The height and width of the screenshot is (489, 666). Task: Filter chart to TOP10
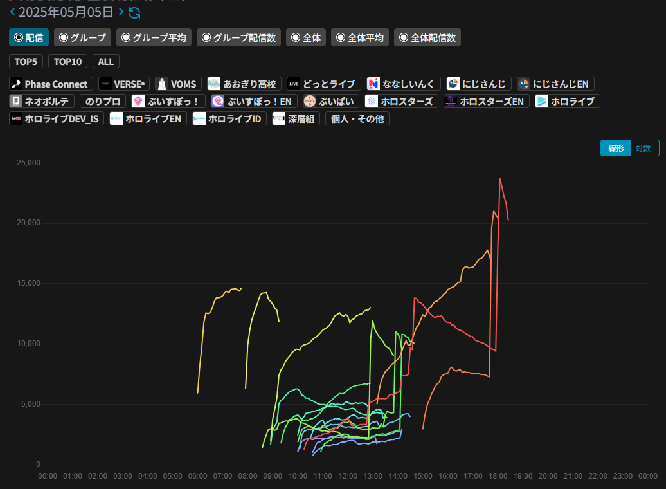67,61
